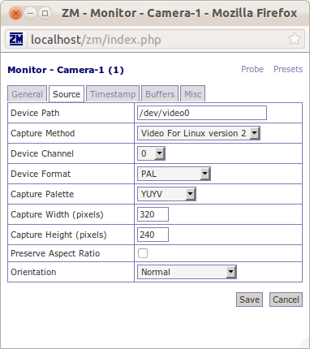This screenshot has height=349, width=310.
Task: Open the Orientation dropdown
Action: pos(187,272)
